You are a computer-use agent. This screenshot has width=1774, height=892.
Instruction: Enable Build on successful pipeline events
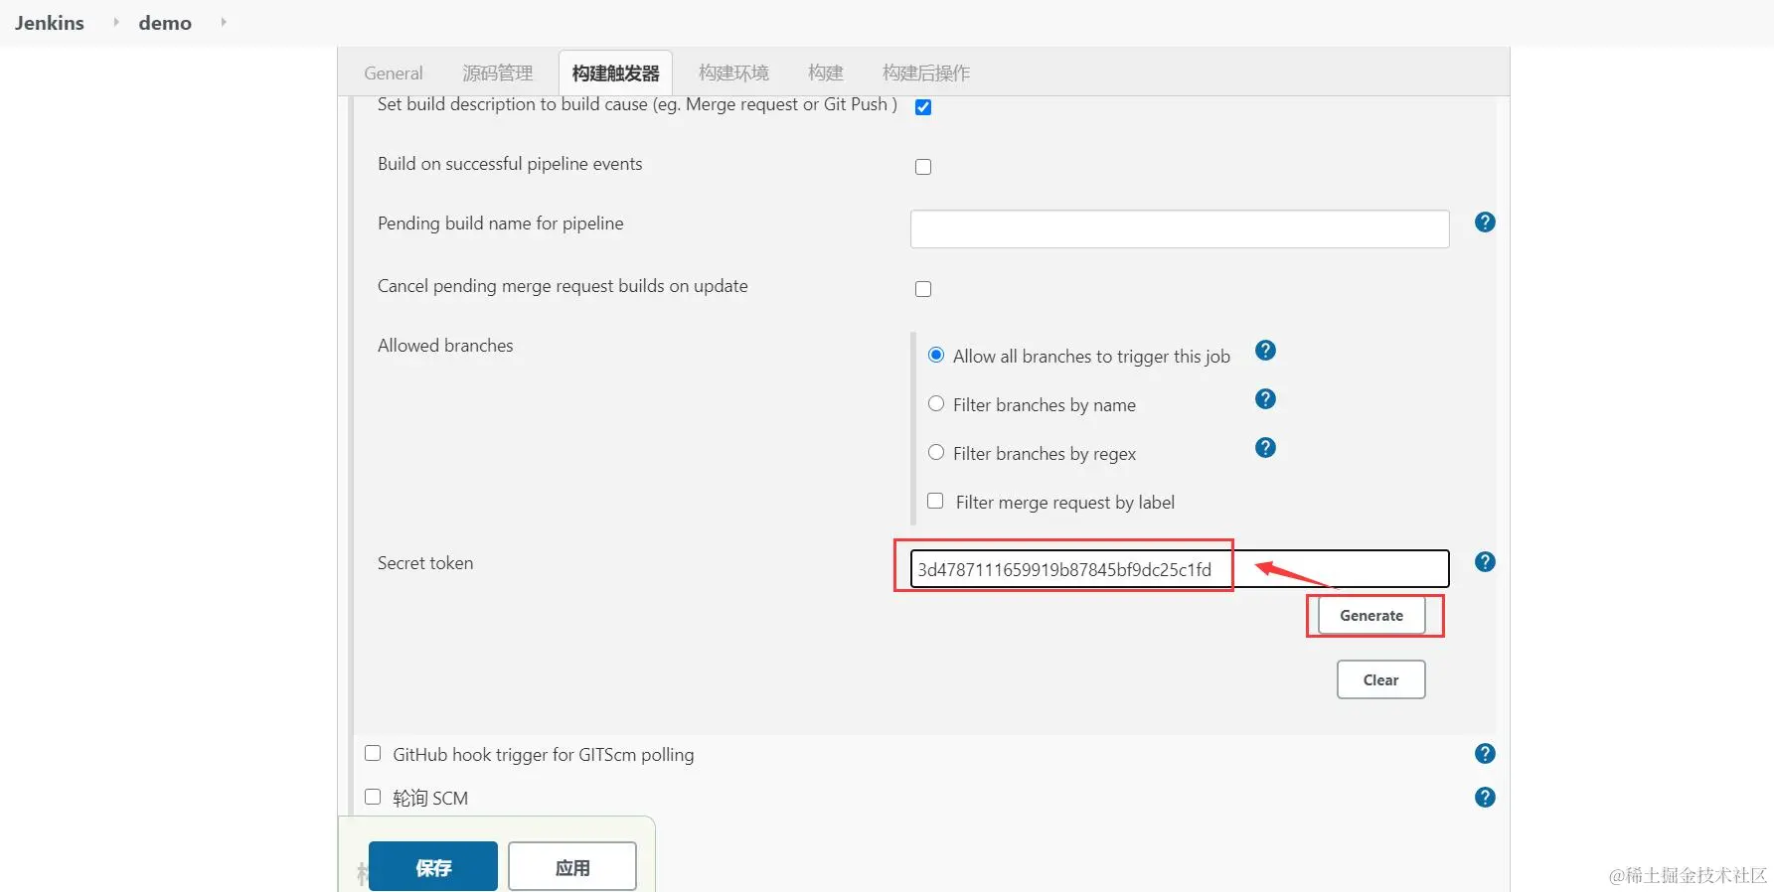point(923,167)
